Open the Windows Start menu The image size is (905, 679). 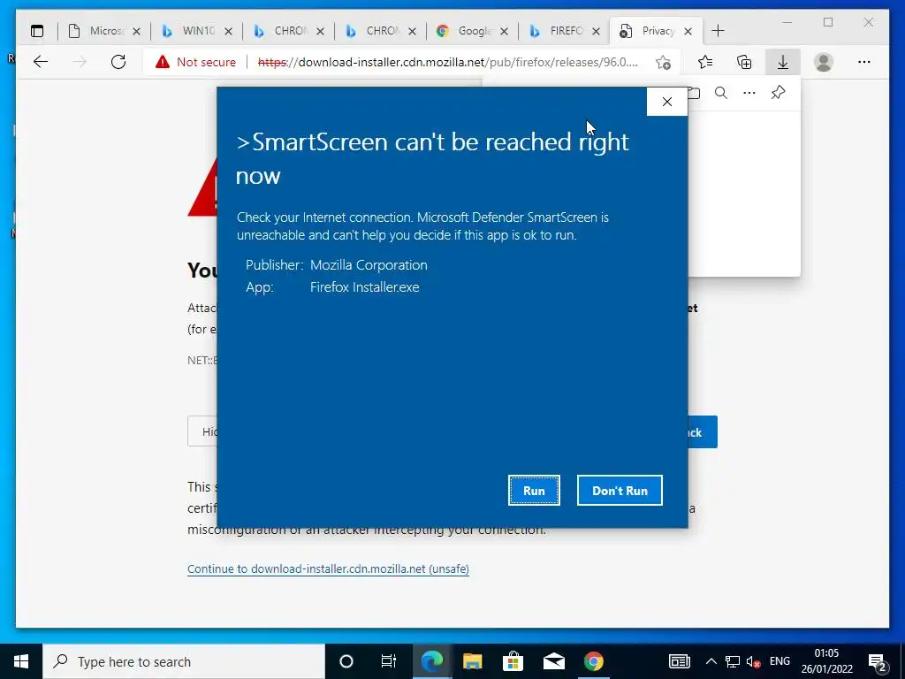pyautogui.click(x=21, y=661)
